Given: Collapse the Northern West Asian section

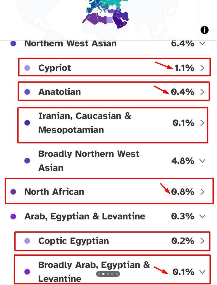Looking at the screenshot, I should pos(202,43).
